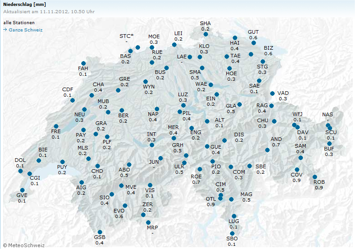355x249 pixels.
Task: Click the AND station dot
Action: pyautogui.click(x=267, y=150)
